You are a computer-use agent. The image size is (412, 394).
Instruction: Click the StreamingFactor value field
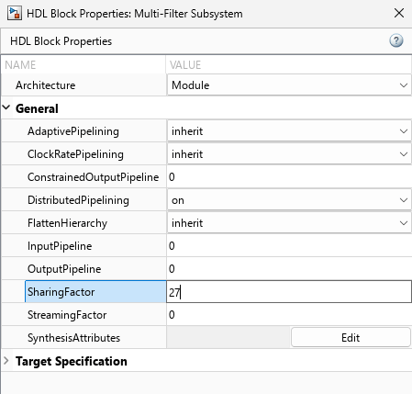pyautogui.click(x=289, y=315)
